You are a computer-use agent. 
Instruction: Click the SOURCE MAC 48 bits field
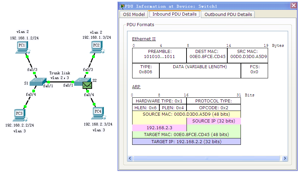tap(187, 114)
